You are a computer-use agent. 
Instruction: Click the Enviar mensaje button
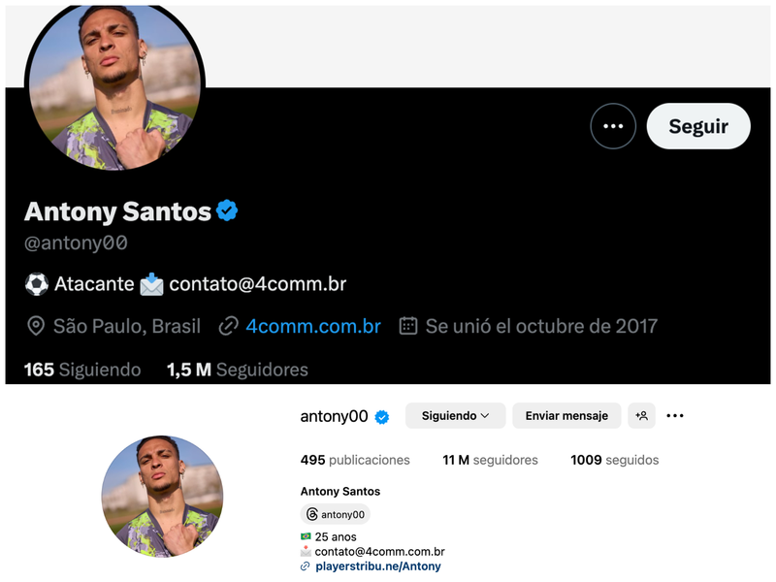tap(566, 415)
